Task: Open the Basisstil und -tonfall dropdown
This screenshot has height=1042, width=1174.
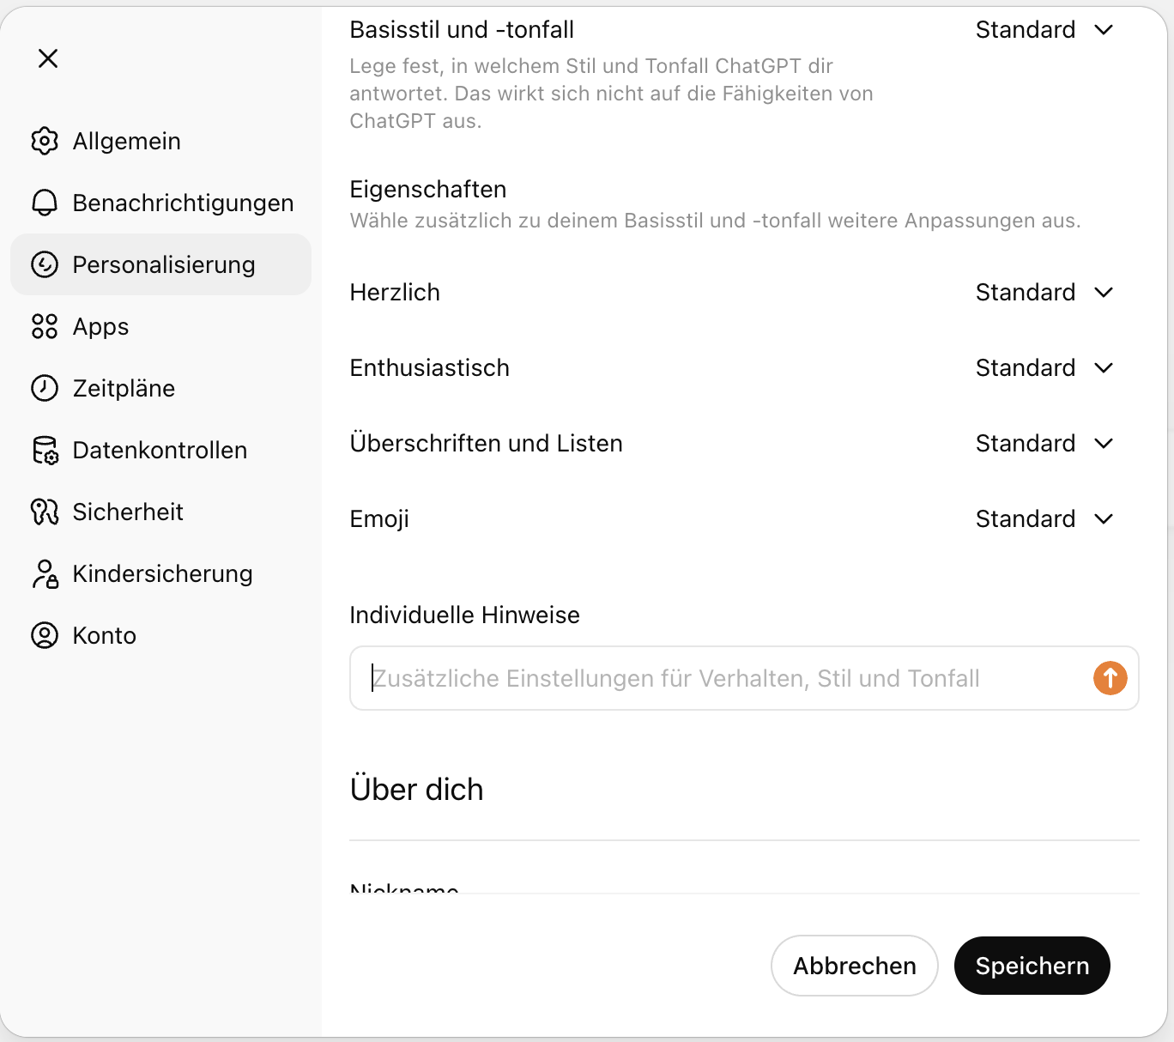Action: (1044, 29)
